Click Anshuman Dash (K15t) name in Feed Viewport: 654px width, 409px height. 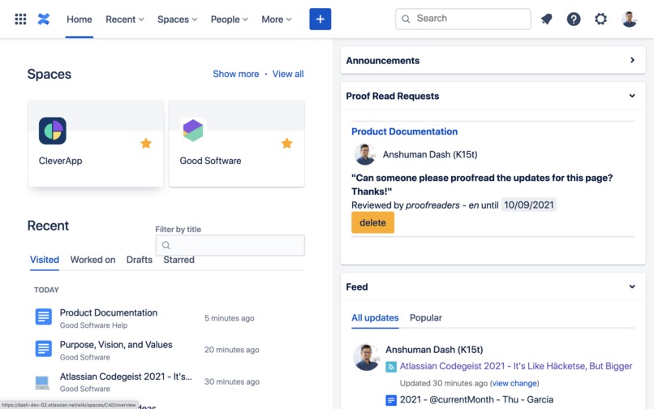(x=434, y=349)
